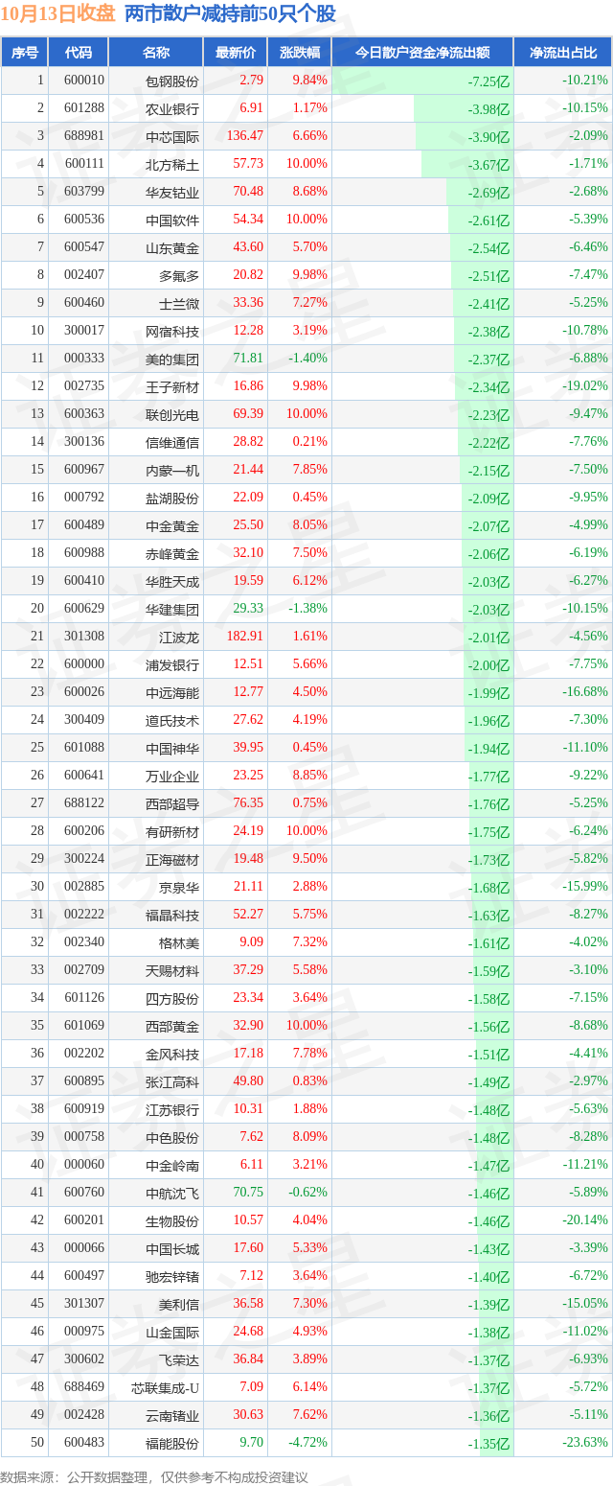Click the 今日散户资金净流出额 column header
613x1486 pixels.
(422, 53)
